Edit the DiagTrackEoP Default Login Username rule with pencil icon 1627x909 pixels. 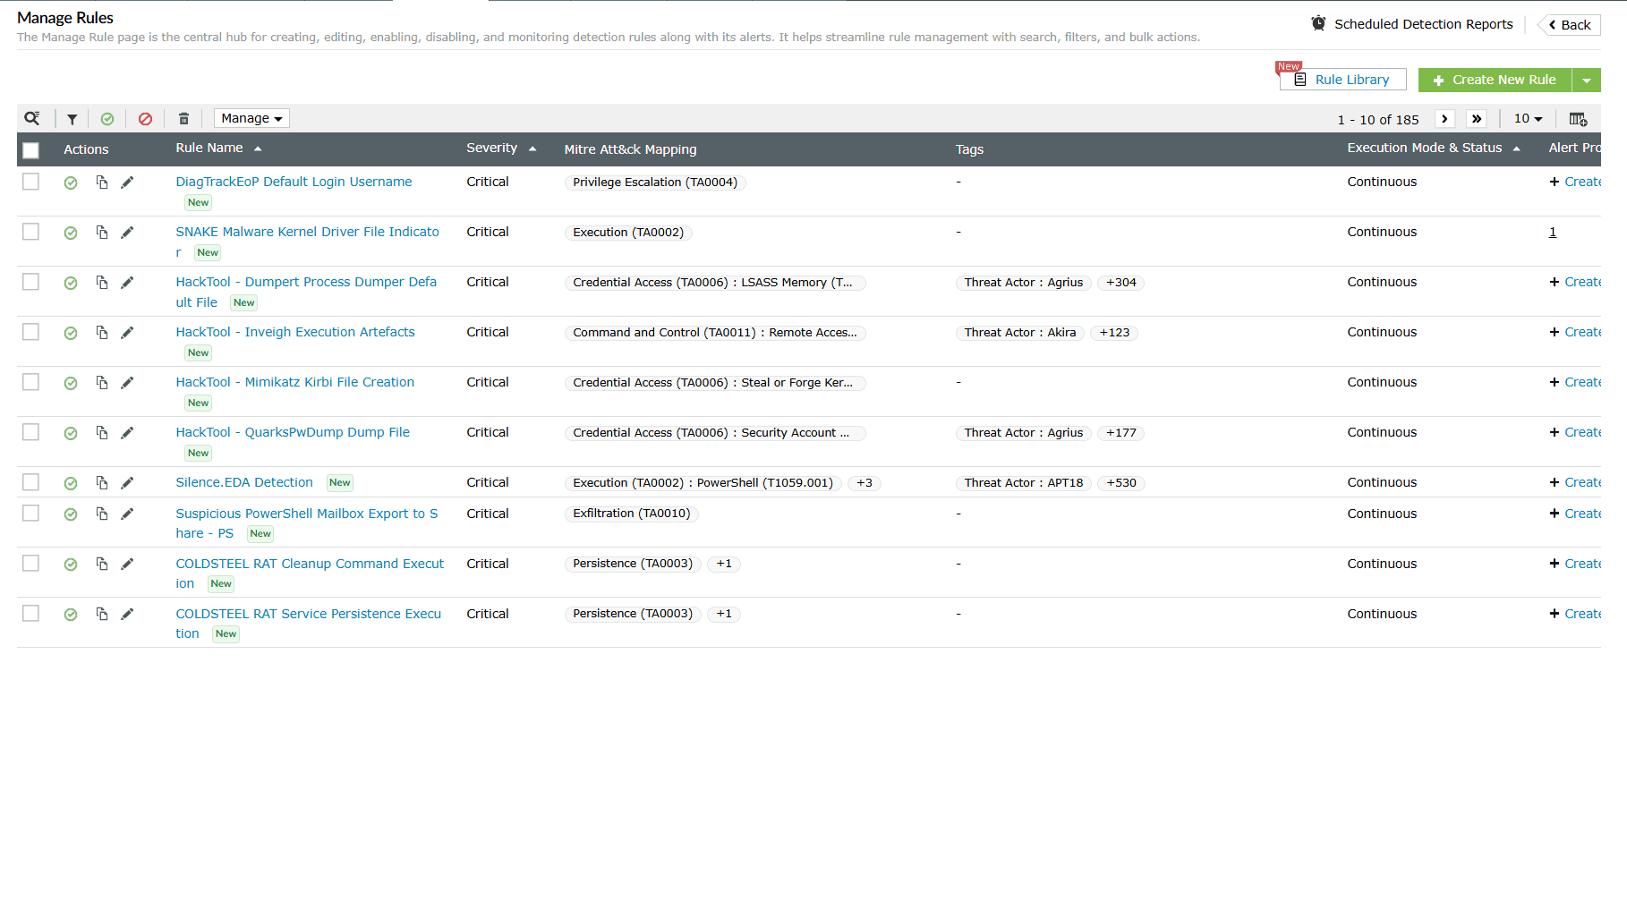click(x=127, y=182)
